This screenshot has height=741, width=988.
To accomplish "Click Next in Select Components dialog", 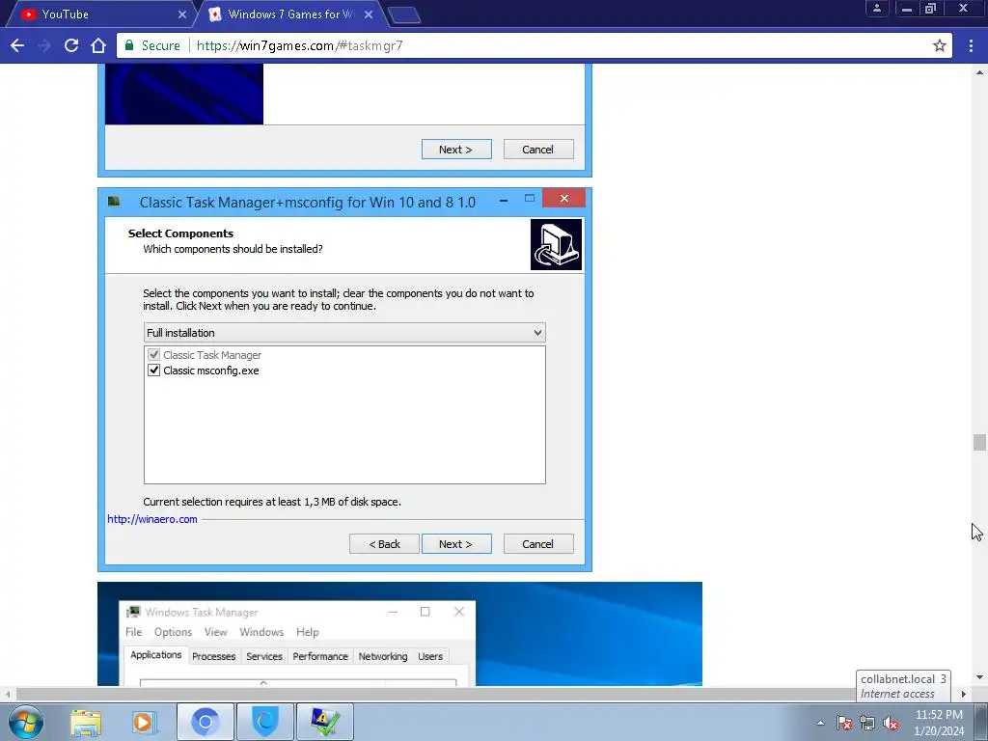I will [456, 544].
